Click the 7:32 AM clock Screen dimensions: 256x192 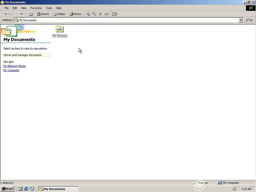click(246, 189)
